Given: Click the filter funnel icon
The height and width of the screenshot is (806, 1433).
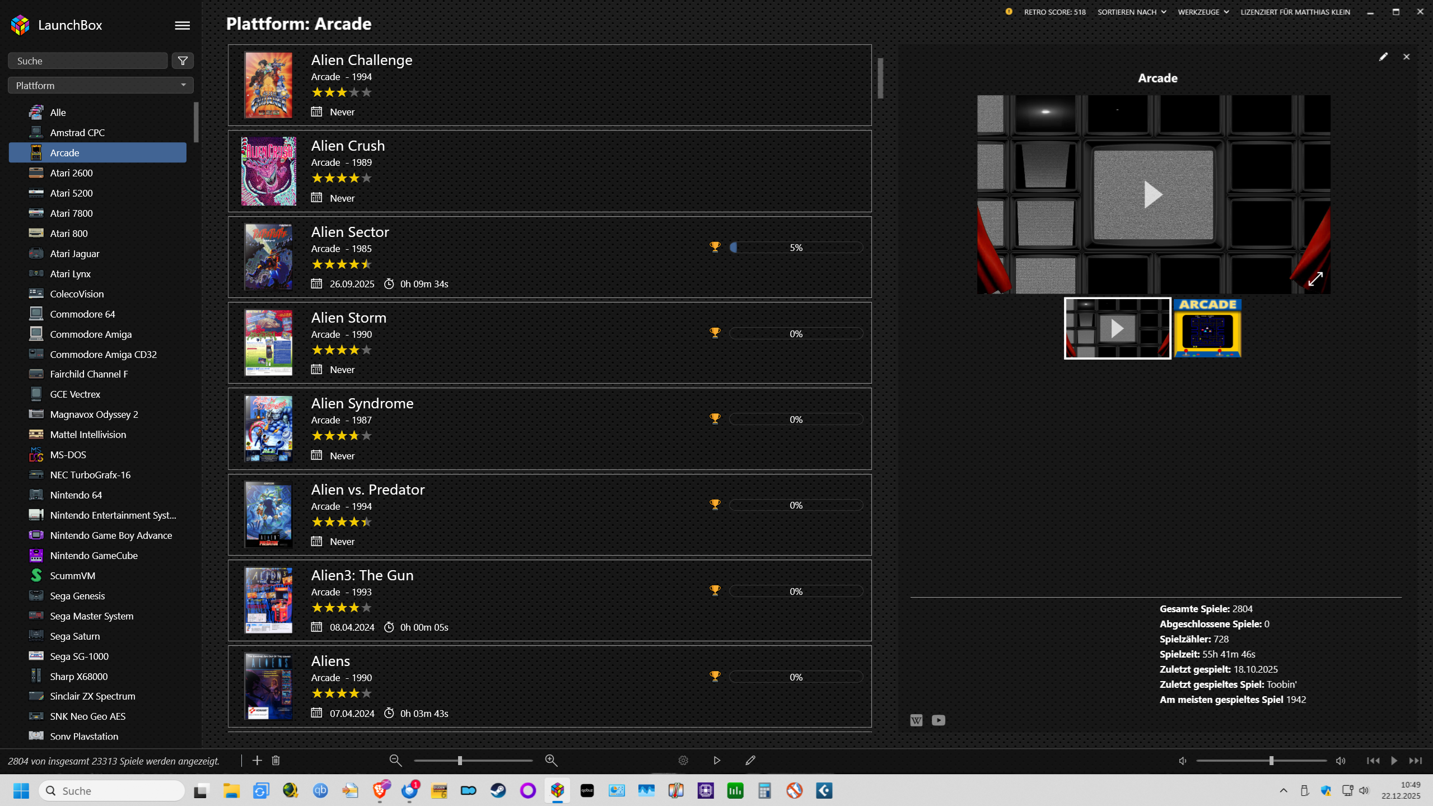Looking at the screenshot, I should point(183,61).
